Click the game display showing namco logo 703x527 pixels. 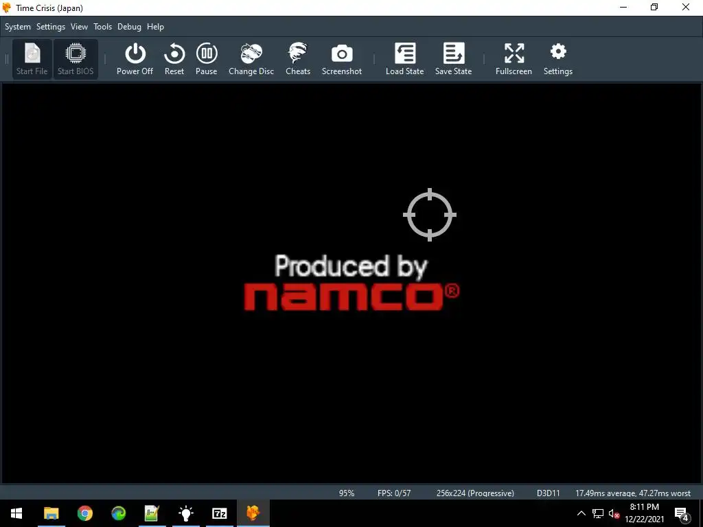(351, 283)
